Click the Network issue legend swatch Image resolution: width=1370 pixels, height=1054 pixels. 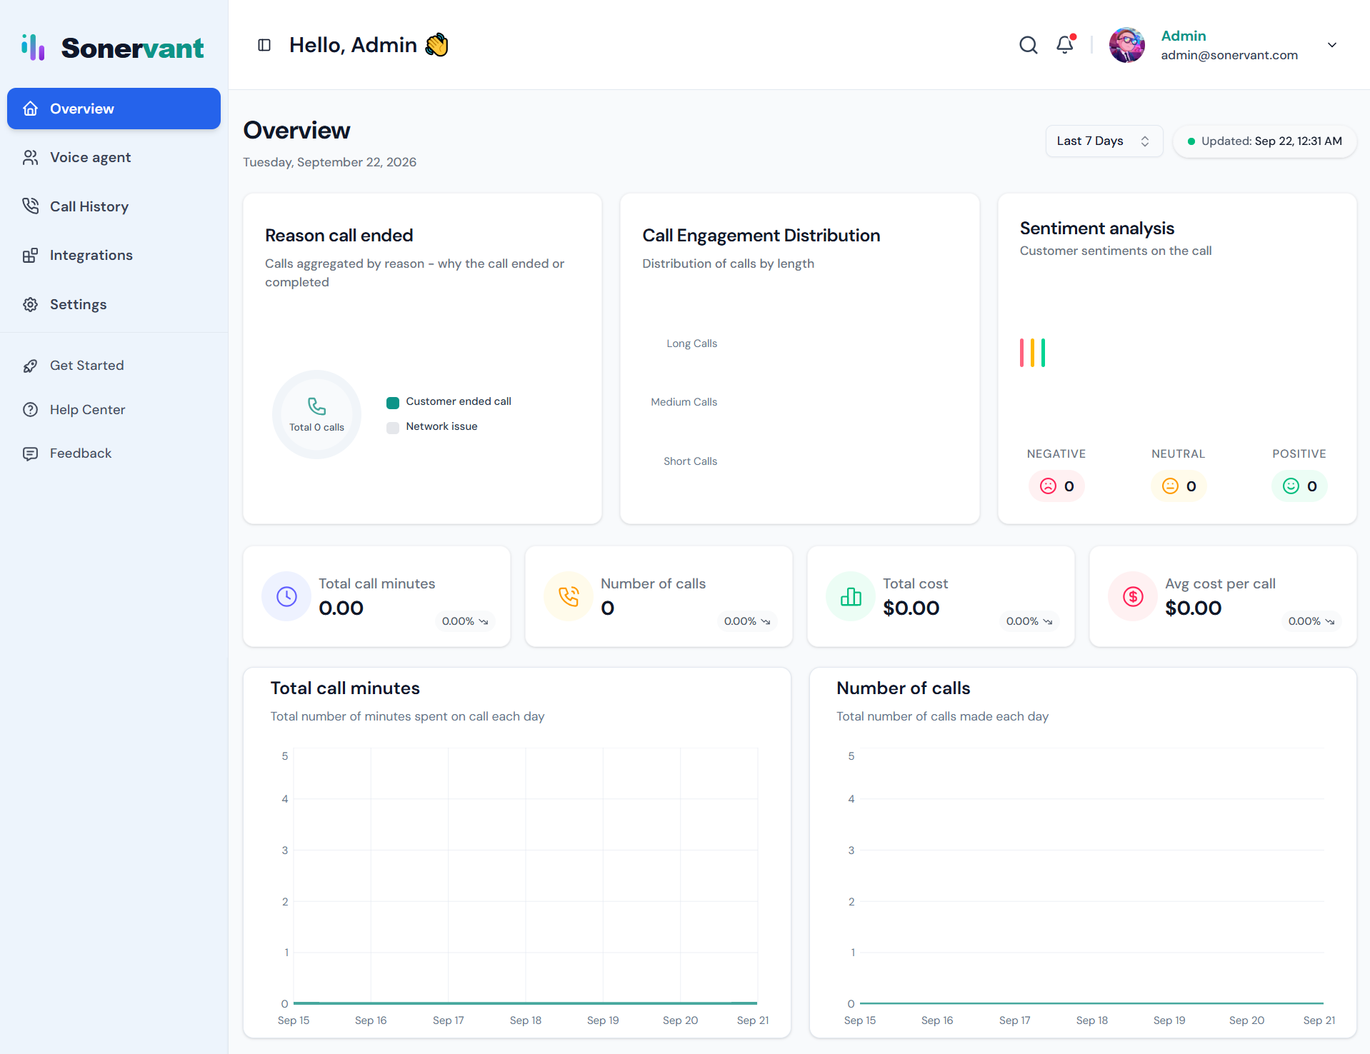(x=393, y=428)
